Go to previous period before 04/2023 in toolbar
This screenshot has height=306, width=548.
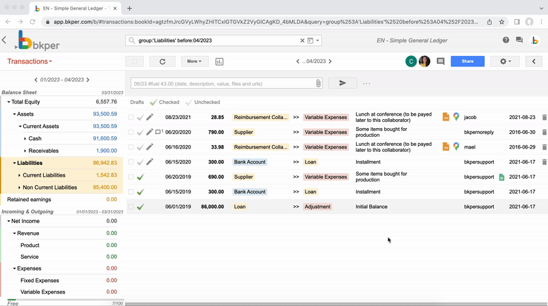pos(298,62)
